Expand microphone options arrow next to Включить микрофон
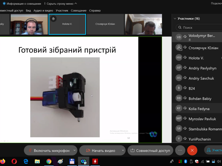The height and width of the screenshot is (166, 222). (x=74, y=151)
